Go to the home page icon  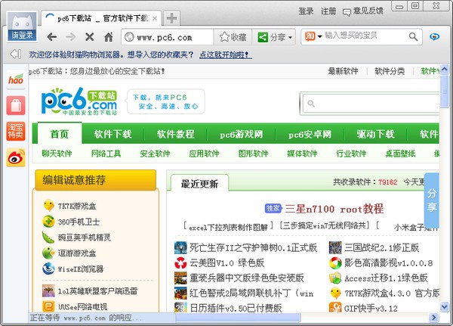click(109, 37)
